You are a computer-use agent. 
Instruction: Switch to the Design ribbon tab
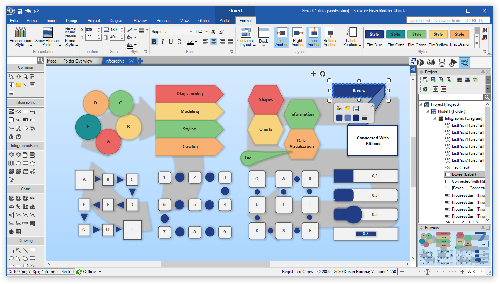(x=72, y=21)
